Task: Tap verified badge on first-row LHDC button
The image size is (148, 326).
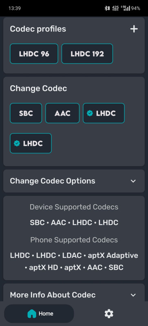Action: 90,113
